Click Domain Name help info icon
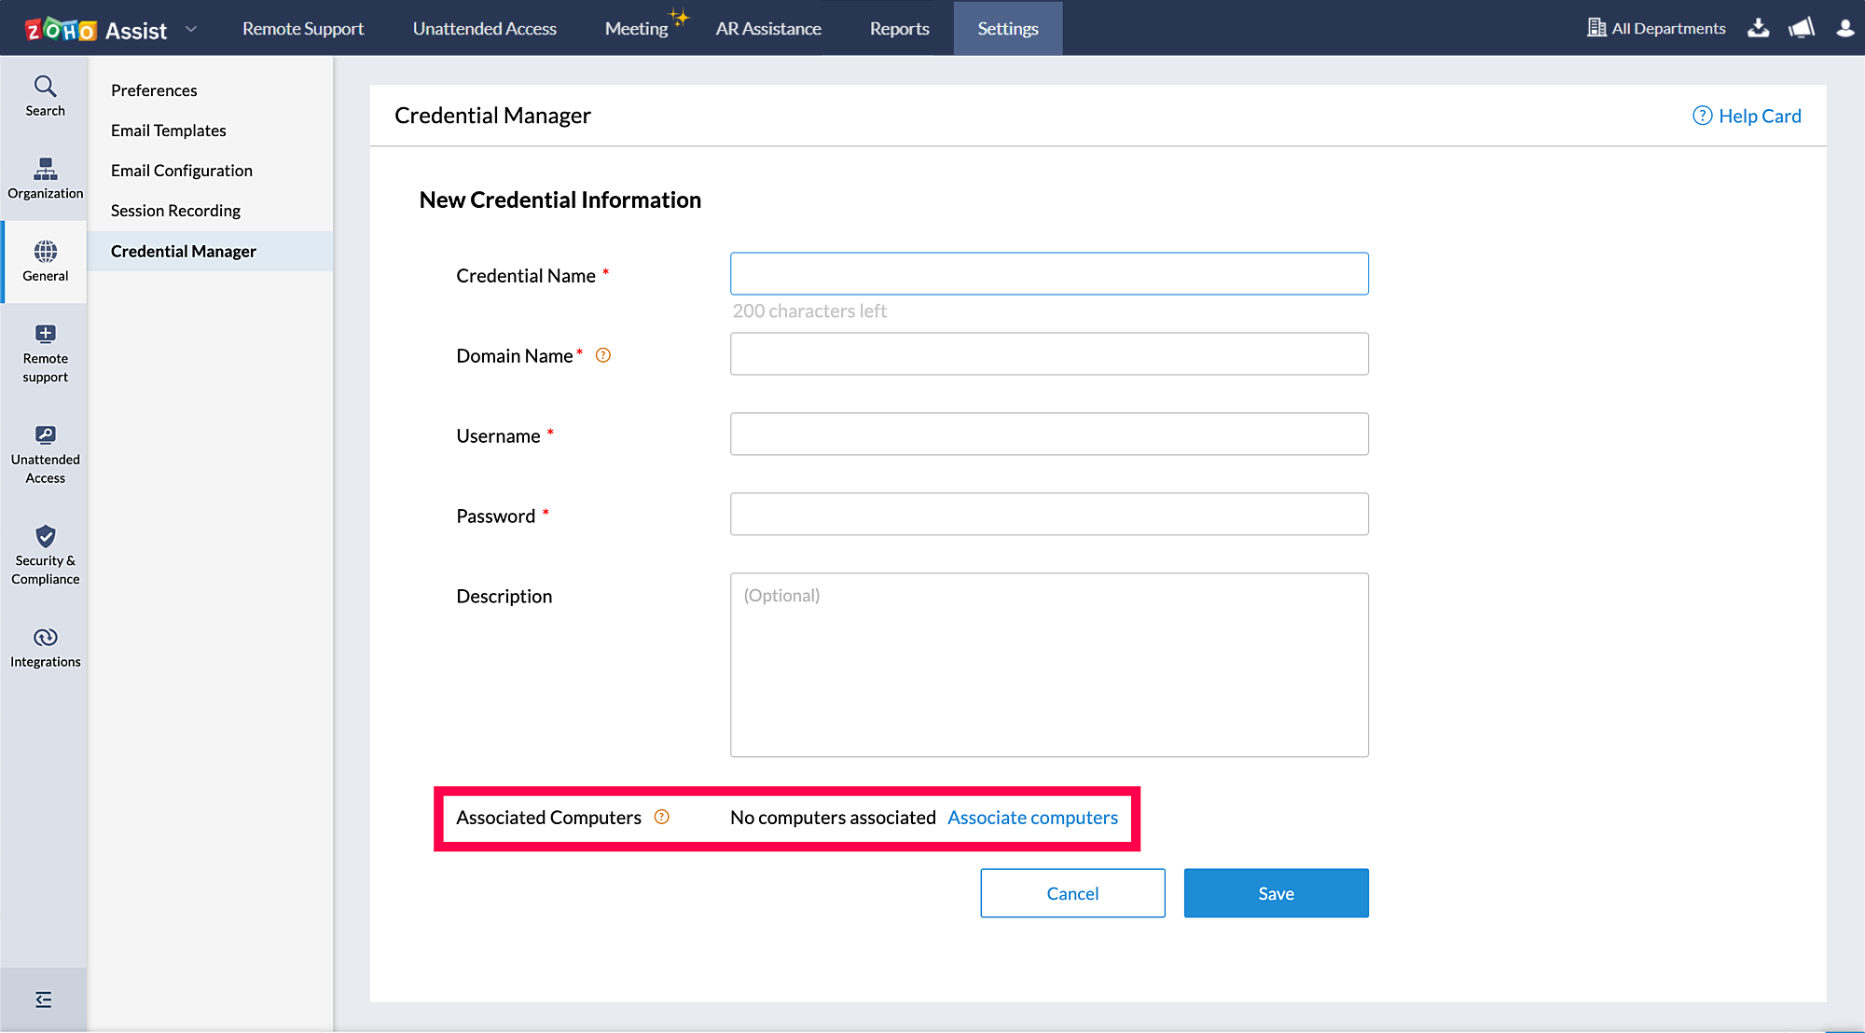 (603, 355)
